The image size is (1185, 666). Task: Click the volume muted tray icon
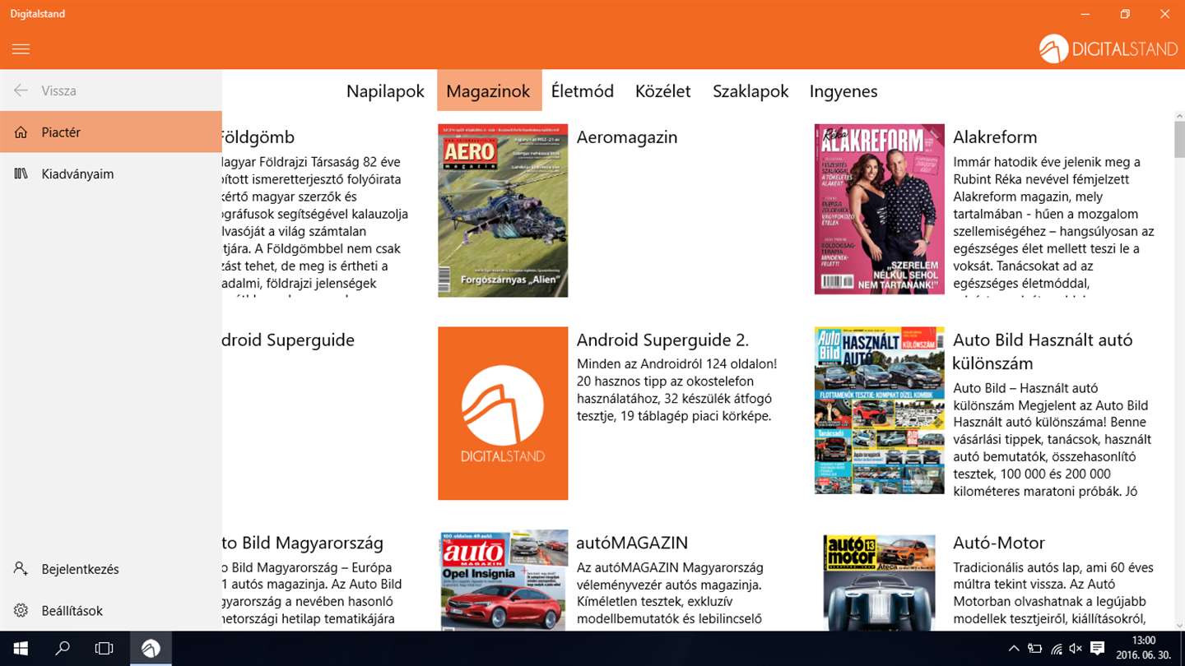click(x=1076, y=649)
